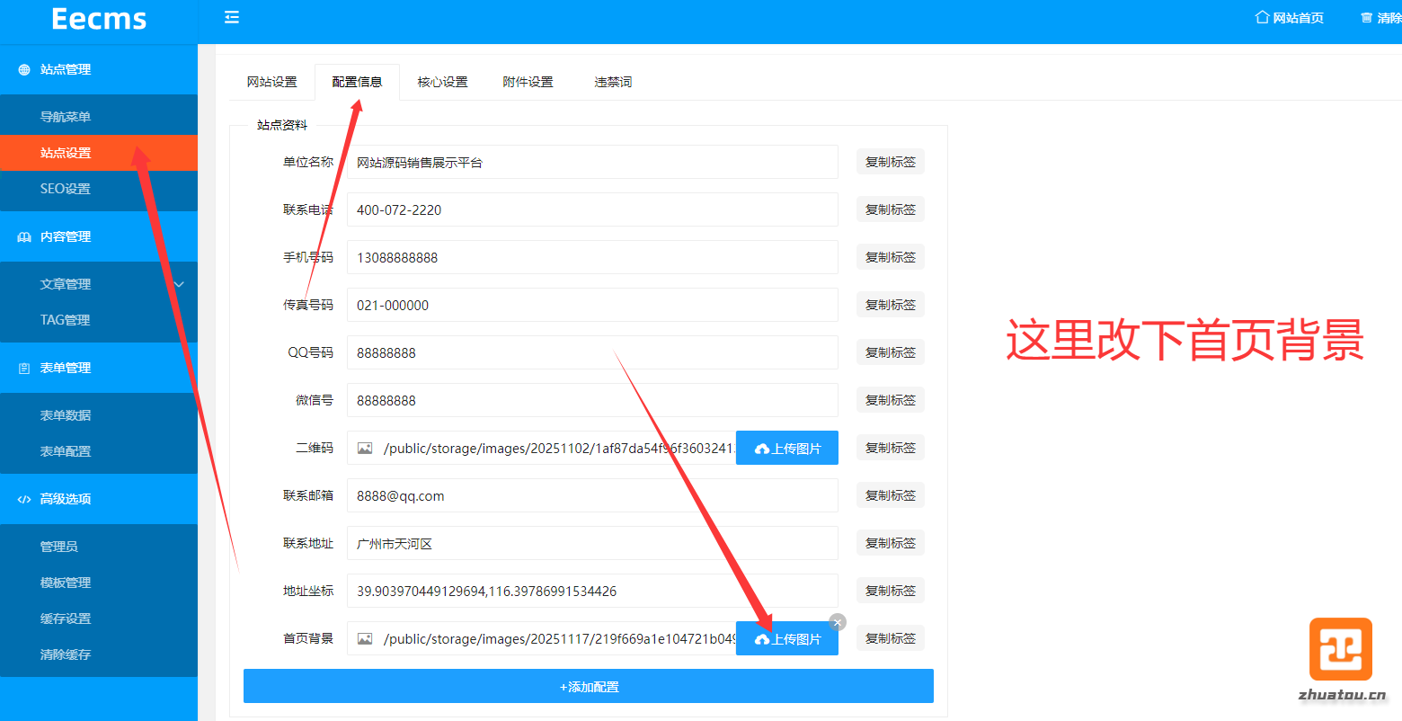Copy tag for 单位名称 field
This screenshot has height=721, width=1402.
[x=890, y=162]
